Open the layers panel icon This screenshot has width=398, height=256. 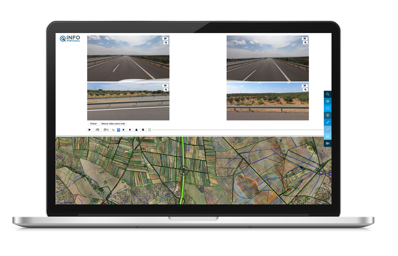327,115
